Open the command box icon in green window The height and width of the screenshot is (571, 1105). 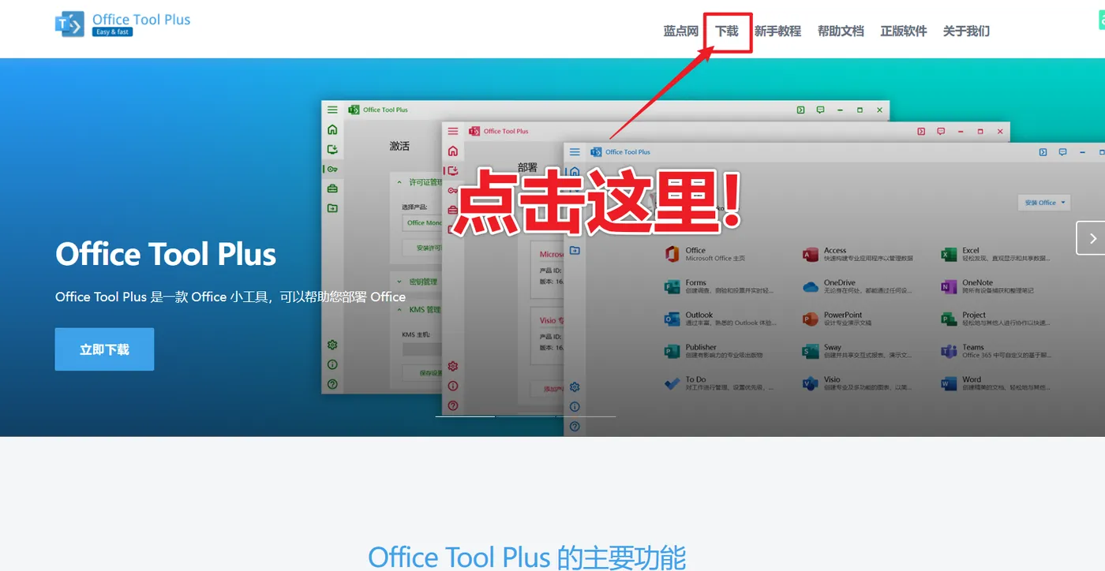point(800,110)
